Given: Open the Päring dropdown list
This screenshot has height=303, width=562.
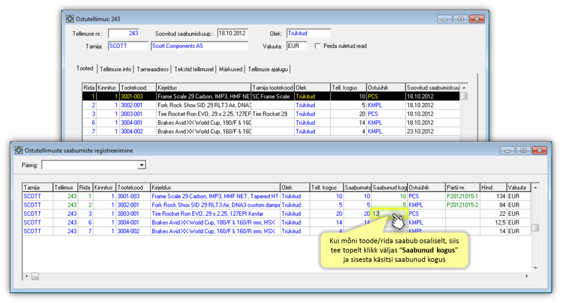Looking at the screenshot, I should (142, 165).
